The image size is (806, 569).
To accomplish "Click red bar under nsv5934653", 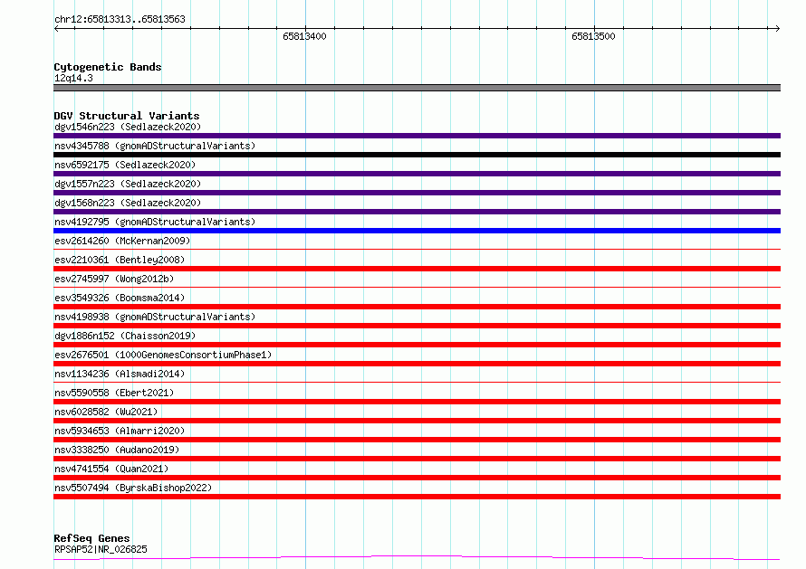I will point(417,440).
